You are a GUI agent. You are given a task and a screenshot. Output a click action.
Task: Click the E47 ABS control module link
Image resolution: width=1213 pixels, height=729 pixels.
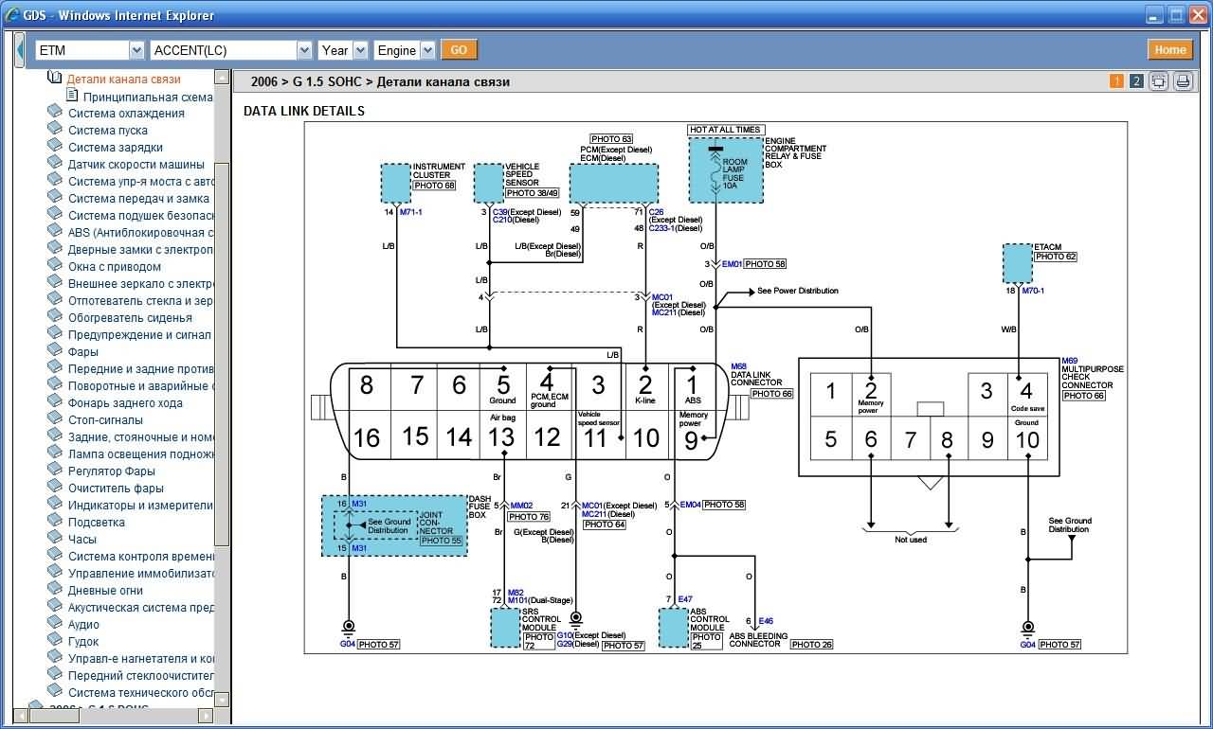685,599
